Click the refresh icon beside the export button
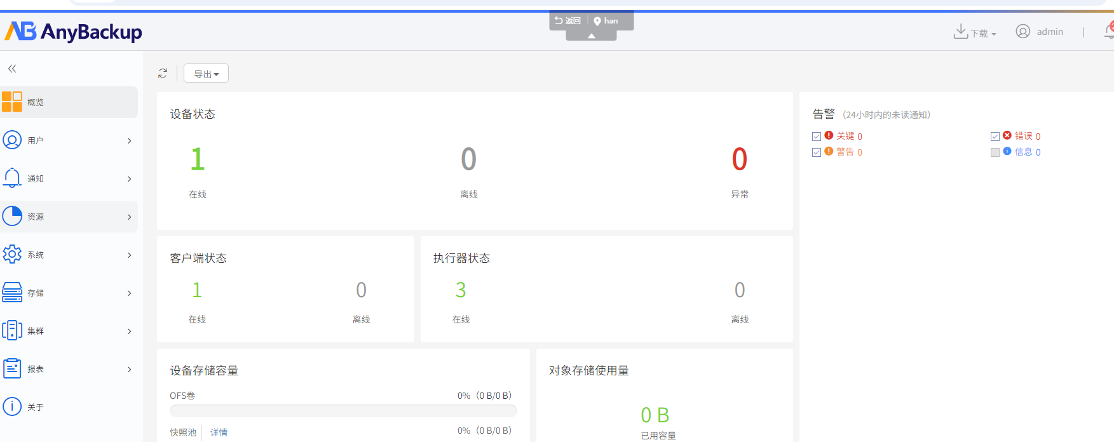Image resolution: width=1114 pixels, height=442 pixels. 163,74
